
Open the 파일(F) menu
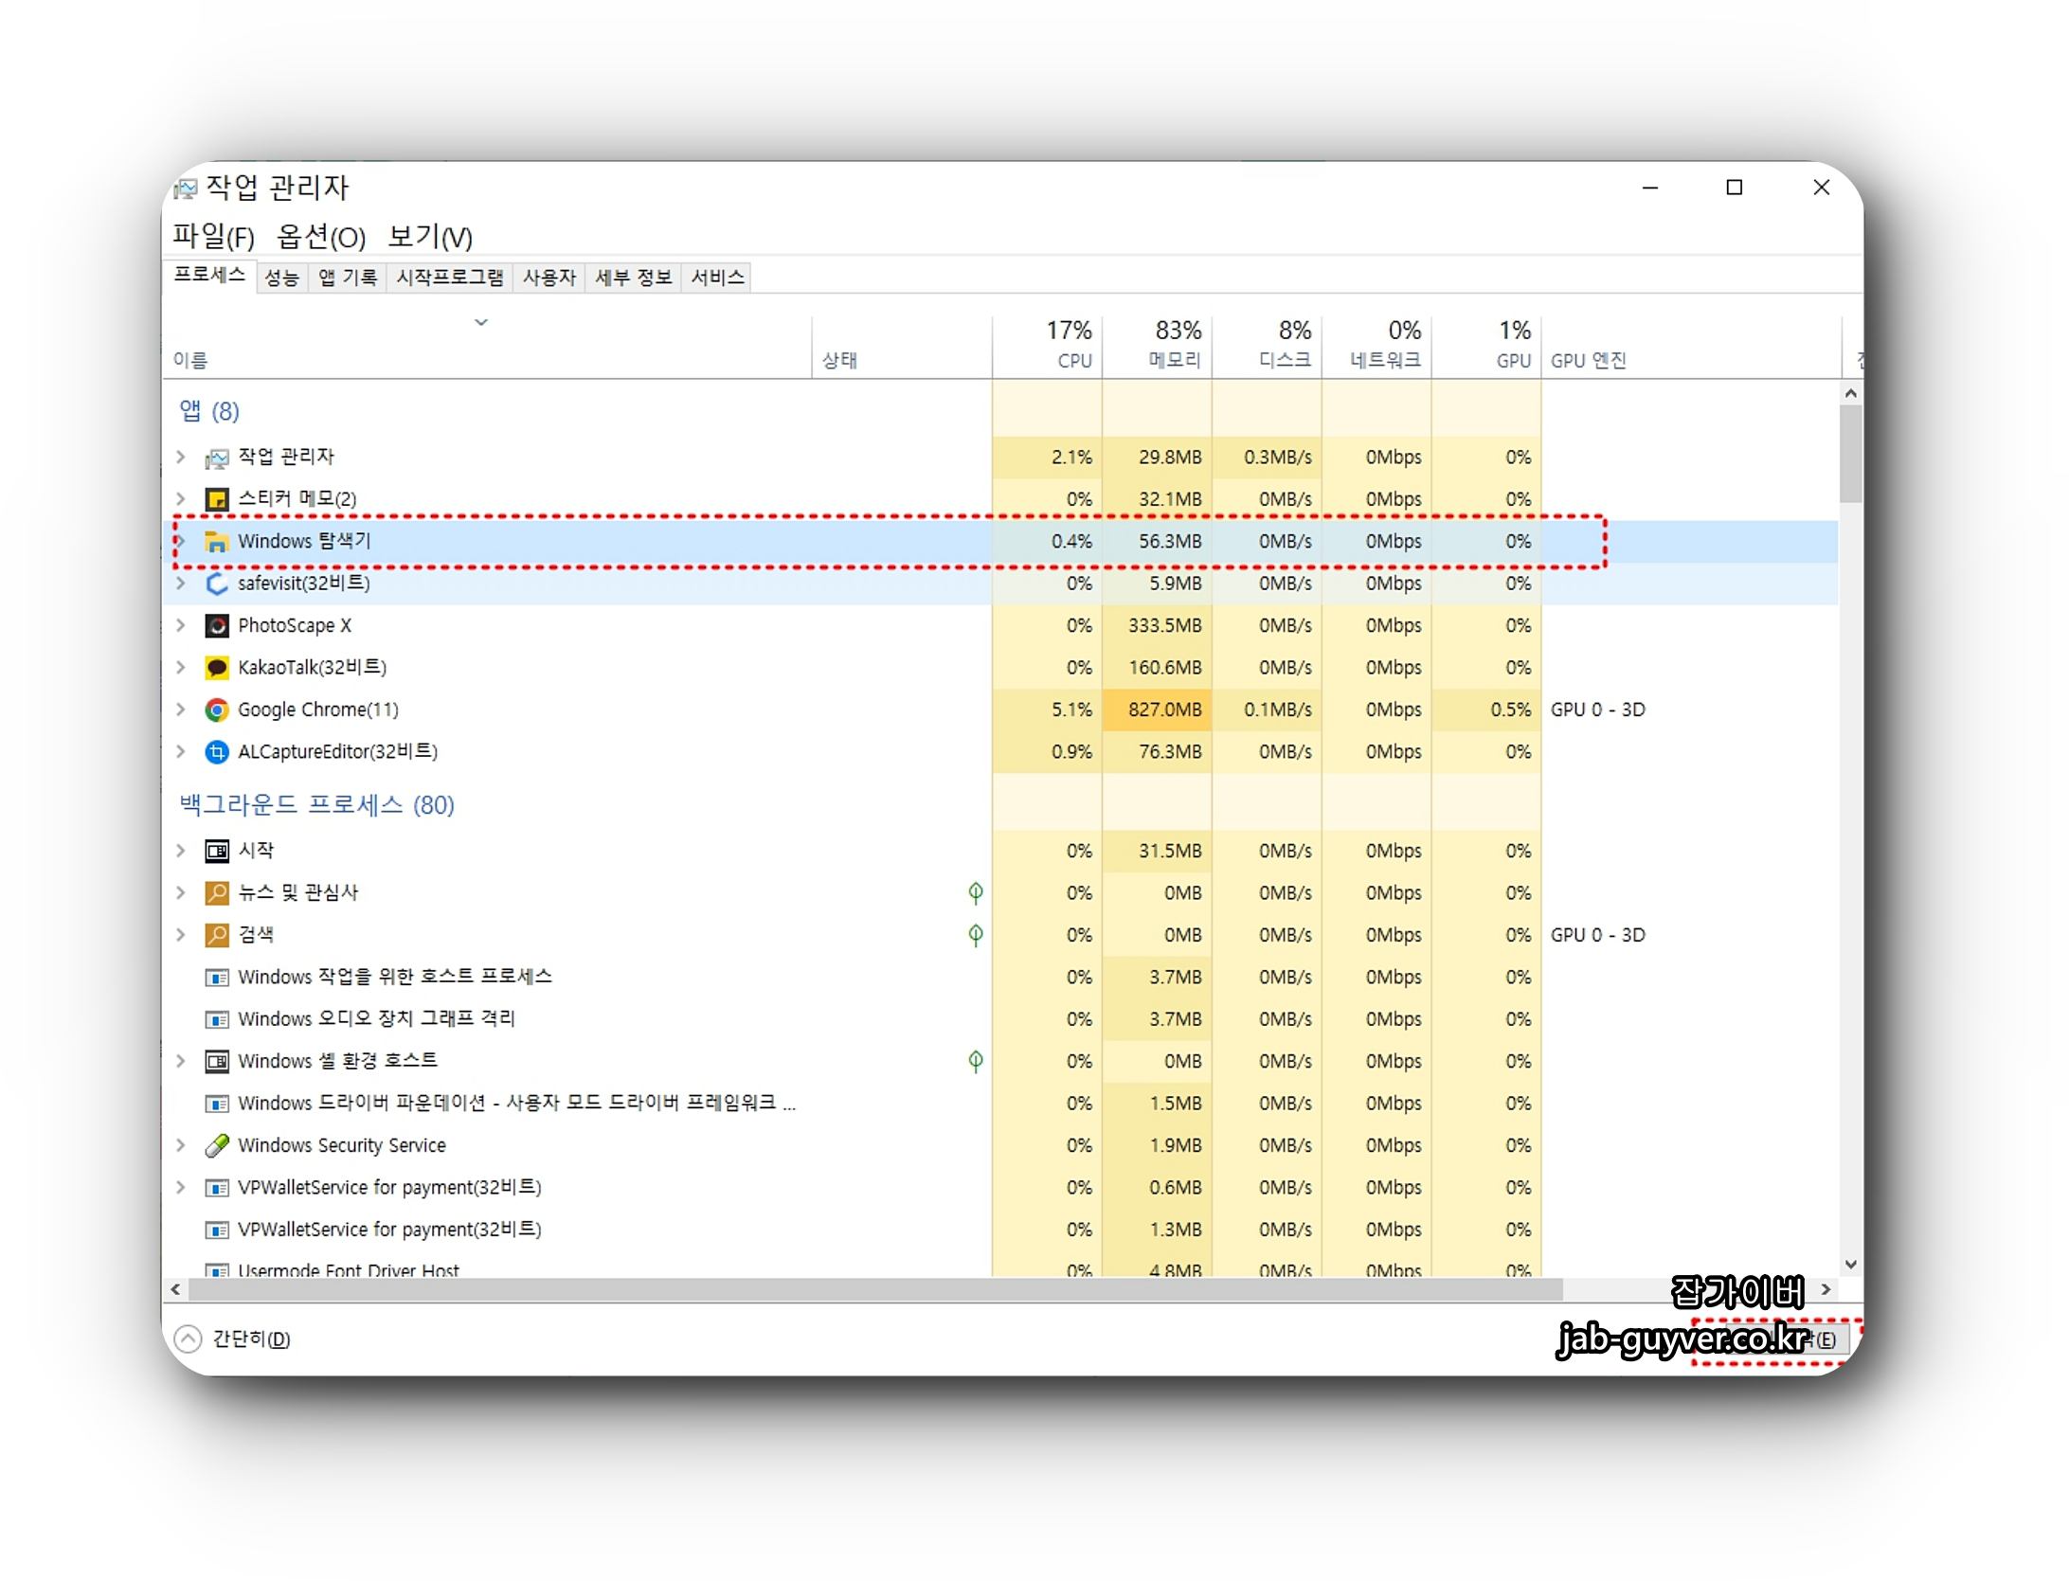(213, 237)
